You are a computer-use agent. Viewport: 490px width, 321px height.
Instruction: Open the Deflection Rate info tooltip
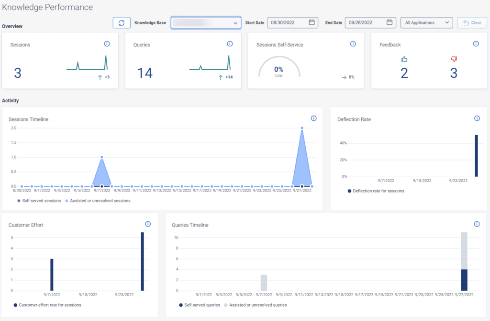click(477, 119)
